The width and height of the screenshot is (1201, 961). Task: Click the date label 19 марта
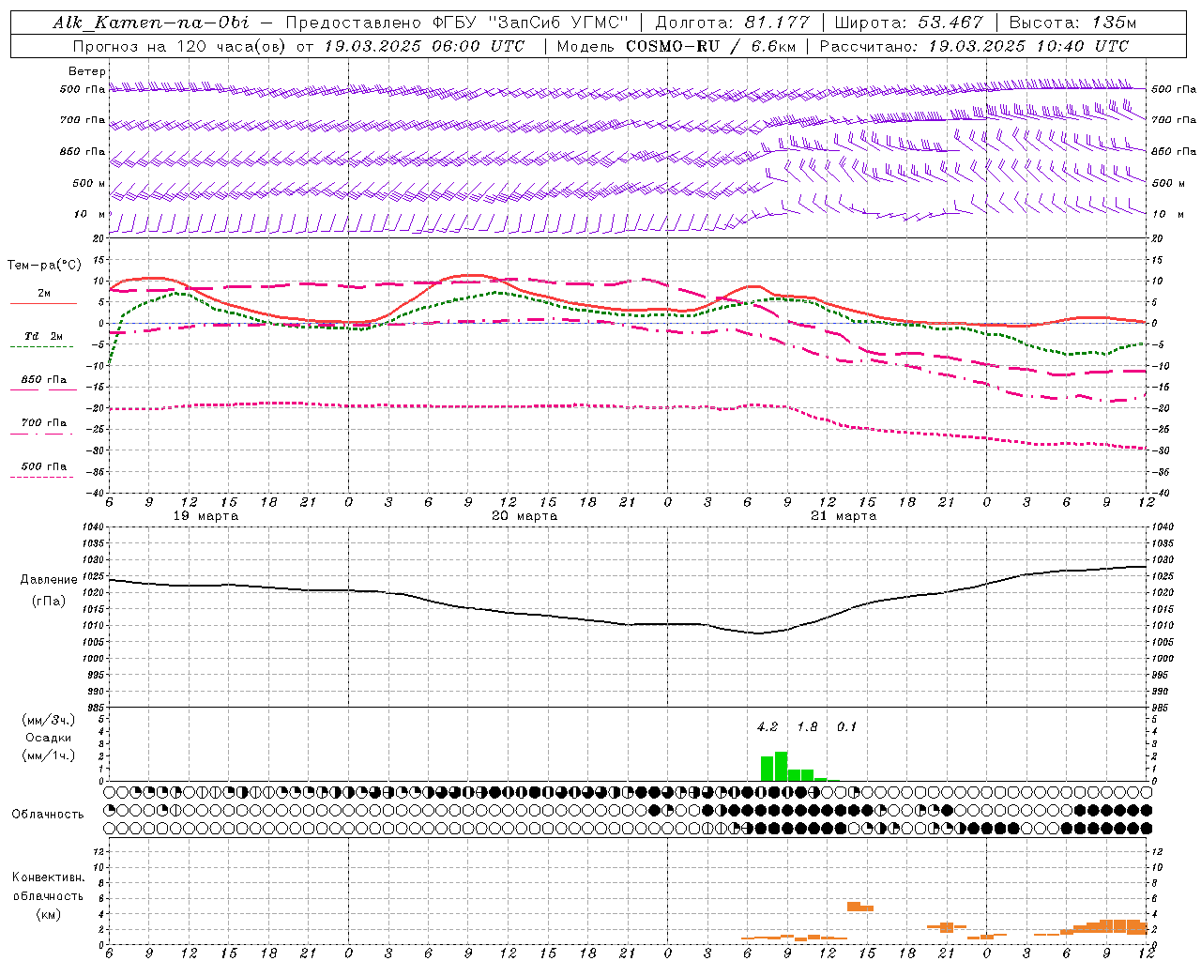(x=206, y=516)
